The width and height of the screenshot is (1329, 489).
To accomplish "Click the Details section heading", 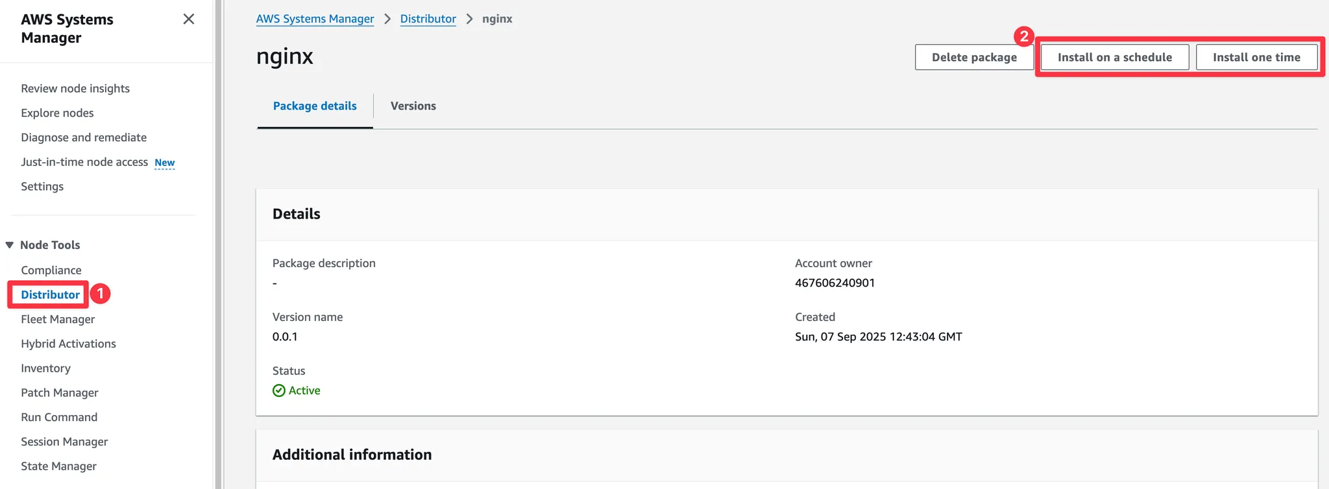I will click(297, 214).
